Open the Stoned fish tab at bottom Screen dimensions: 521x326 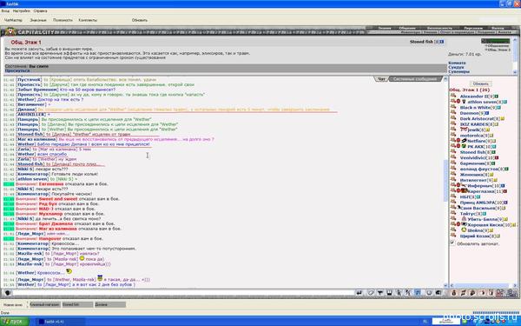coord(77,304)
